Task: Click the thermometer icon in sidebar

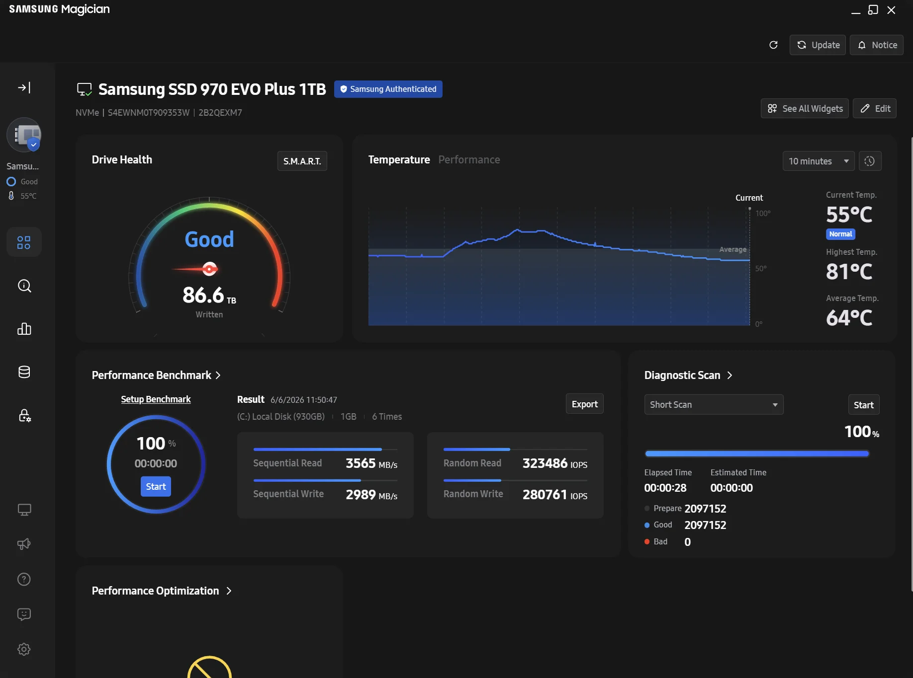Action: (x=11, y=196)
